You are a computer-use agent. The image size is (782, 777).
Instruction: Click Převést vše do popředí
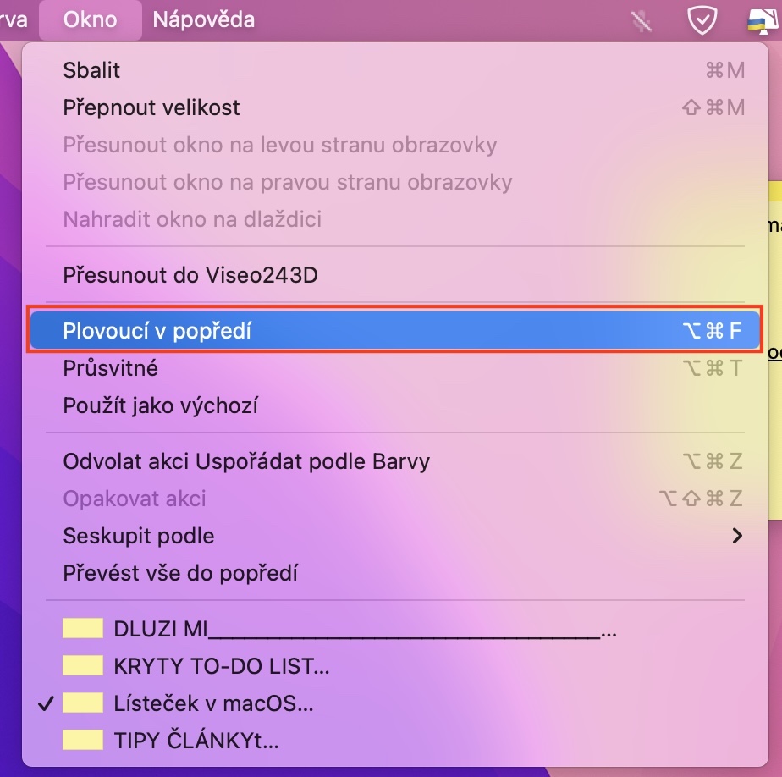180,573
